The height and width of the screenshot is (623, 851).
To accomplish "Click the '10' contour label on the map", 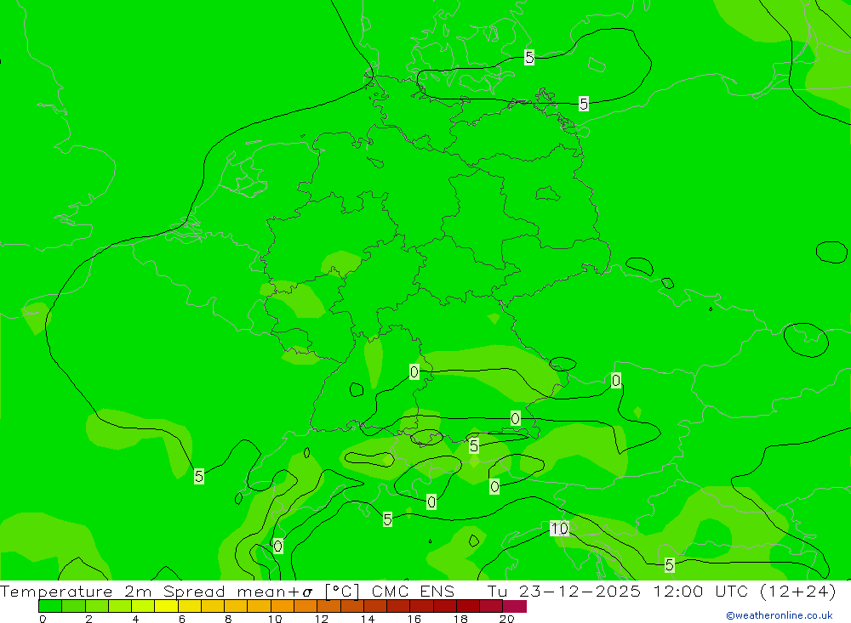I will pyautogui.click(x=559, y=528).
